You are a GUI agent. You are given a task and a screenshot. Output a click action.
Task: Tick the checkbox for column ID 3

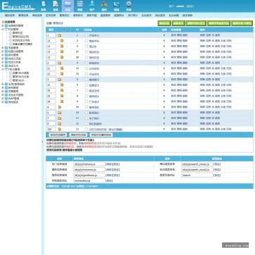point(87,46)
